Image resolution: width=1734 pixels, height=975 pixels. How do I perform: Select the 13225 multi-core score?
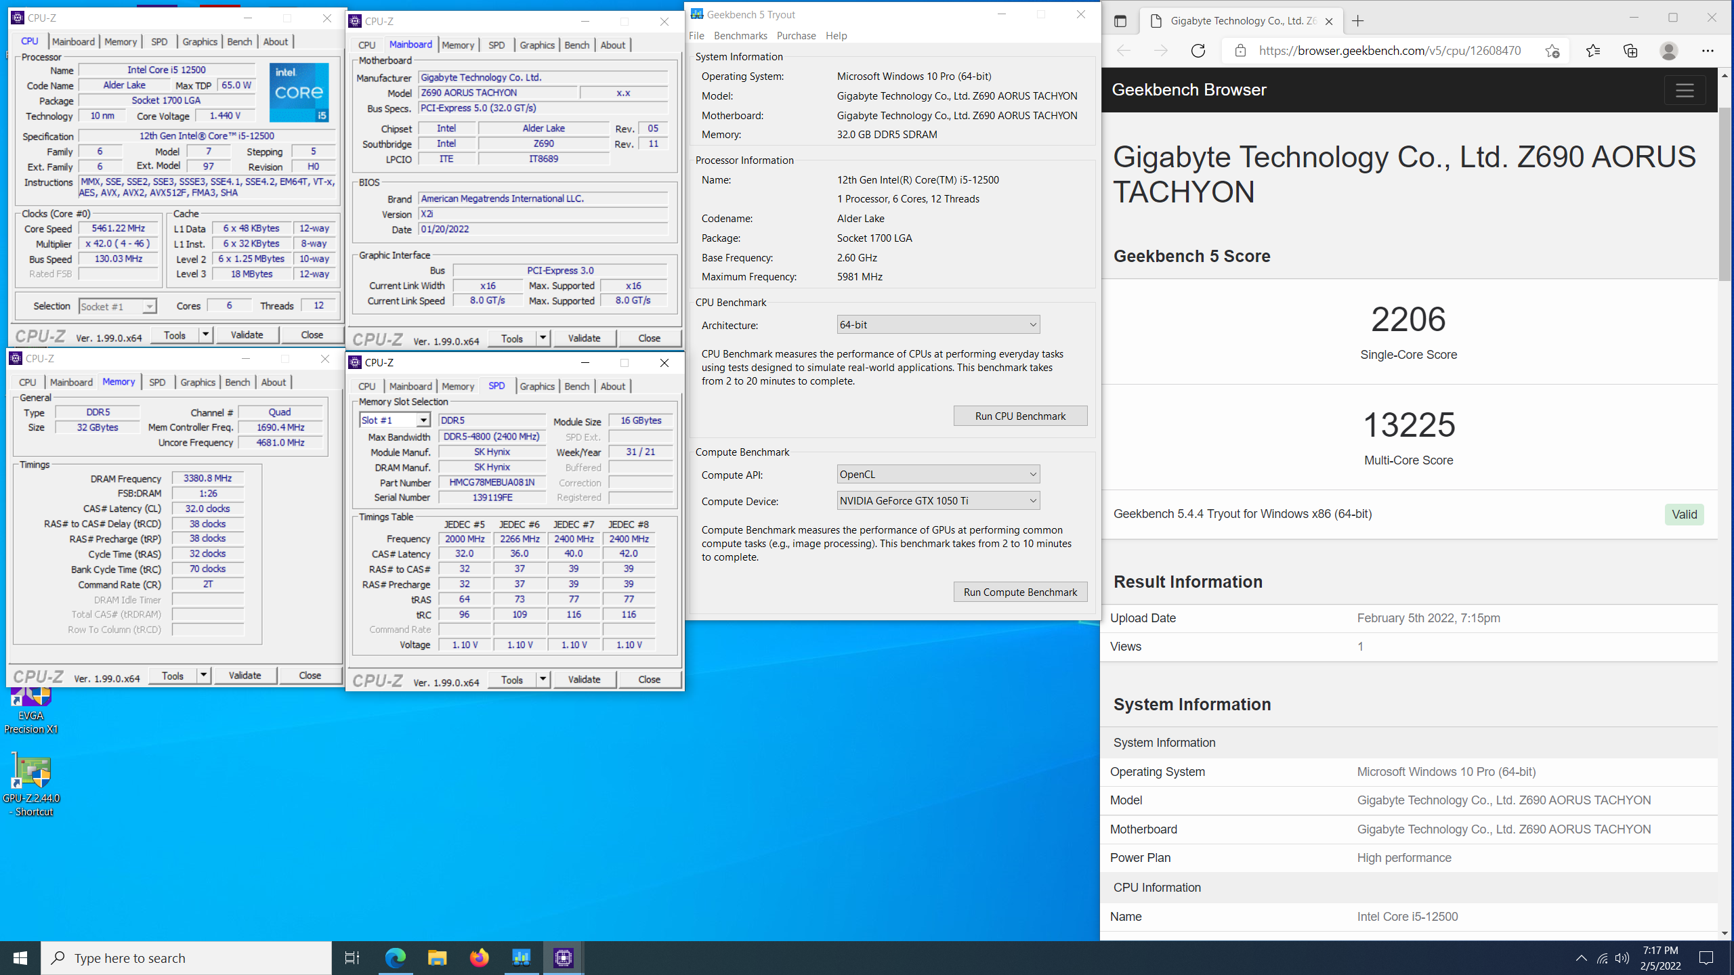pos(1408,425)
